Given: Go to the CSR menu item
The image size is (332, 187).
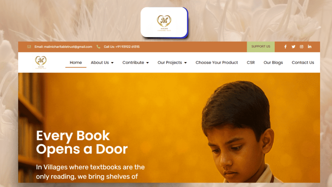Looking at the screenshot, I should (x=251, y=63).
